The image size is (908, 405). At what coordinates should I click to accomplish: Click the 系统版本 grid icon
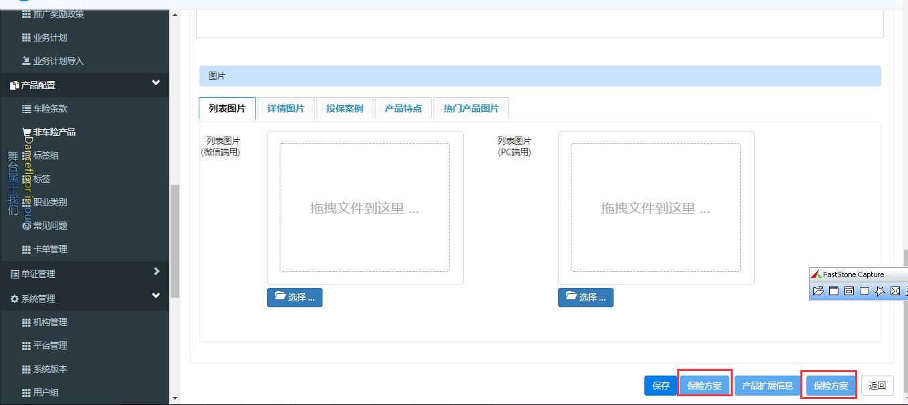[x=26, y=369]
